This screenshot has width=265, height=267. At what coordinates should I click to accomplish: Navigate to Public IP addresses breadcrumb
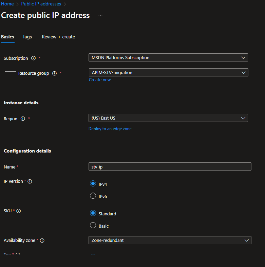pyautogui.click(x=41, y=4)
